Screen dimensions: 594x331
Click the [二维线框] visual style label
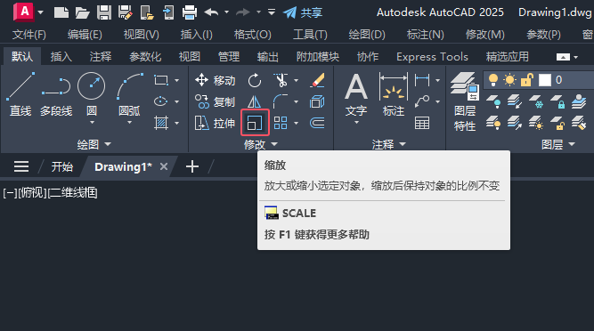pyautogui.click(x=72, y=193)
